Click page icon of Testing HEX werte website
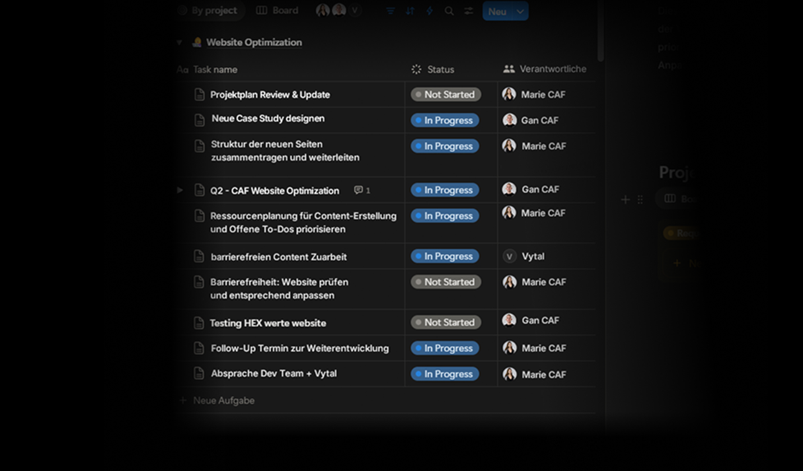803x471 pixels. click(x=199, y=323)
